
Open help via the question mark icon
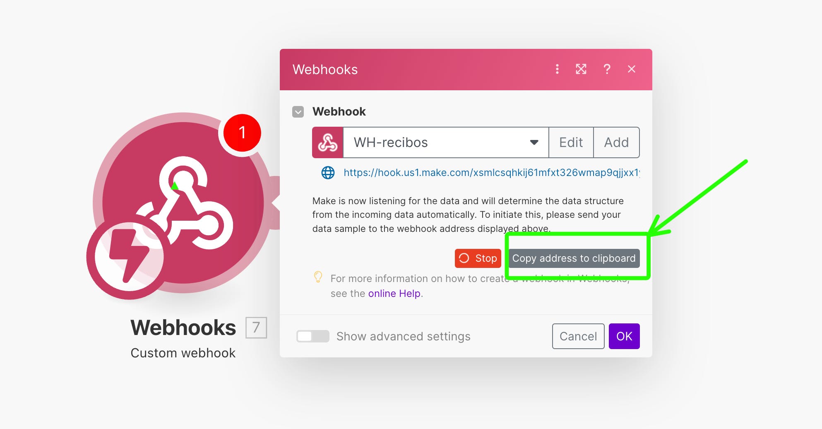pyautogui.click(x=607, y=69)
